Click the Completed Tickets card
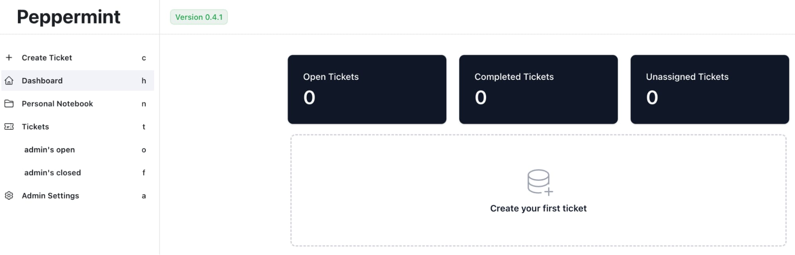Image resolution: width=795 pixels, height=255 pixels. (538, 89)
